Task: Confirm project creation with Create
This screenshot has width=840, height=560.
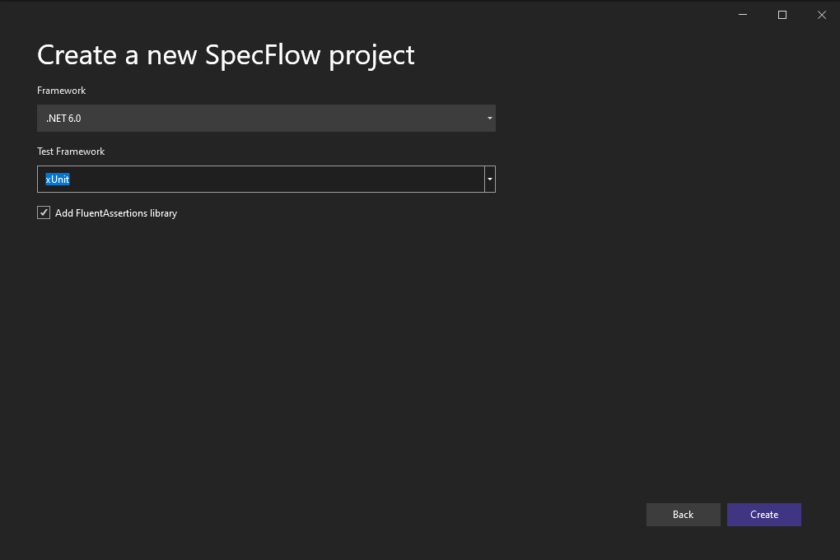Action: coord(763,514)
